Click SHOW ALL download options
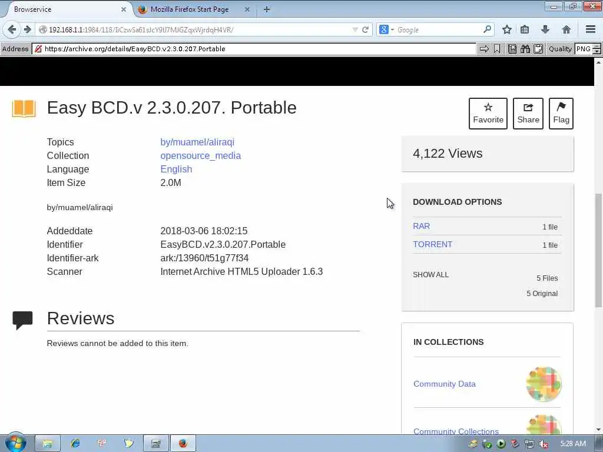603x452 pixels. pos(430,275)
